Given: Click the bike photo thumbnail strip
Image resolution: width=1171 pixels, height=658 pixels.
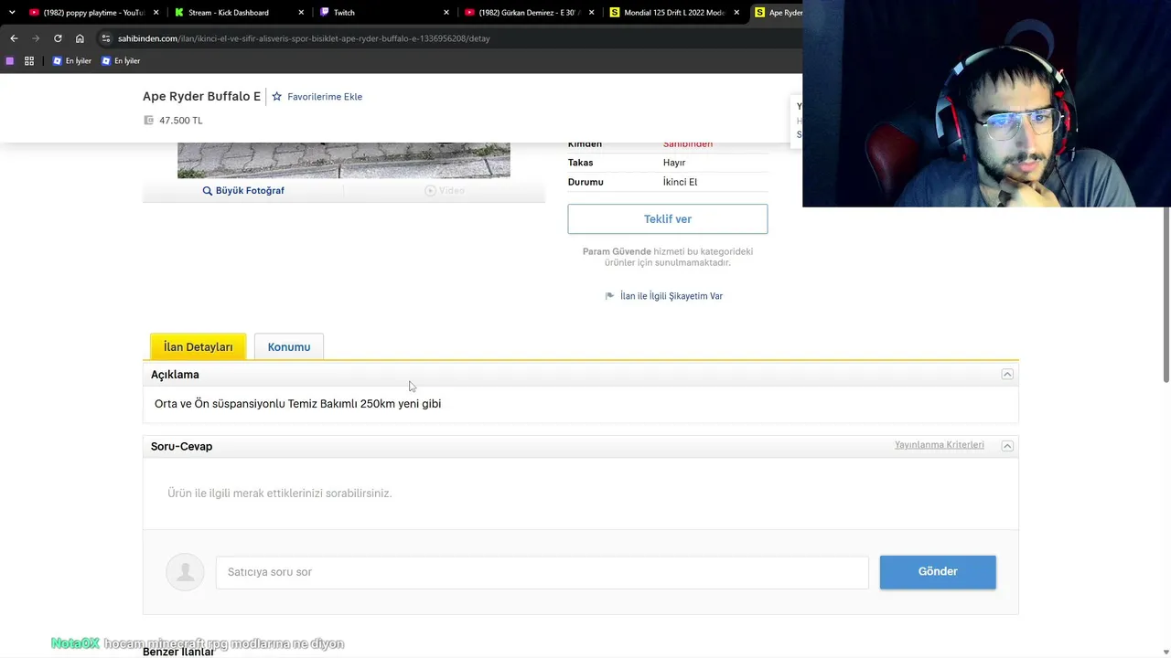Looking at the screenshot, I should 344,160.
